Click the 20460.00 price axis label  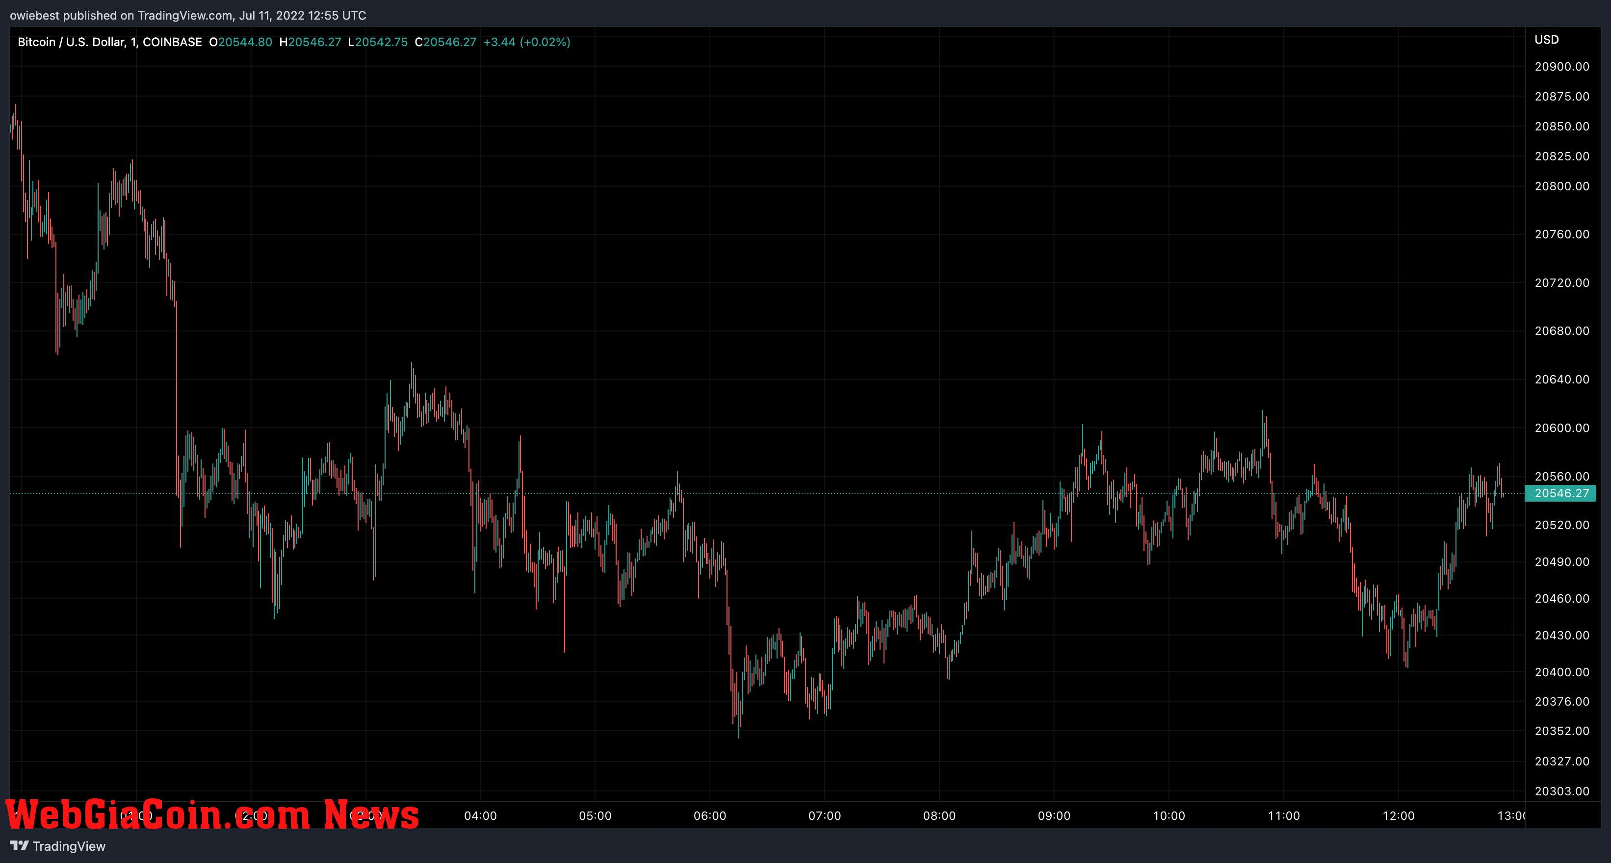pos(1561,599)
